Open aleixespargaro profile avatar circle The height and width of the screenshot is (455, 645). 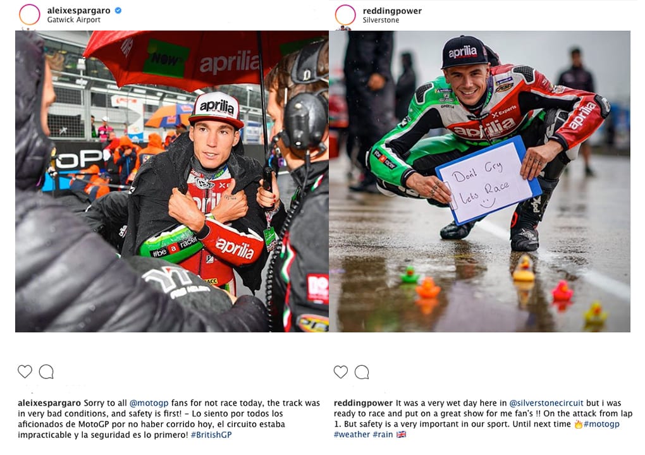[x=29, y=15]
